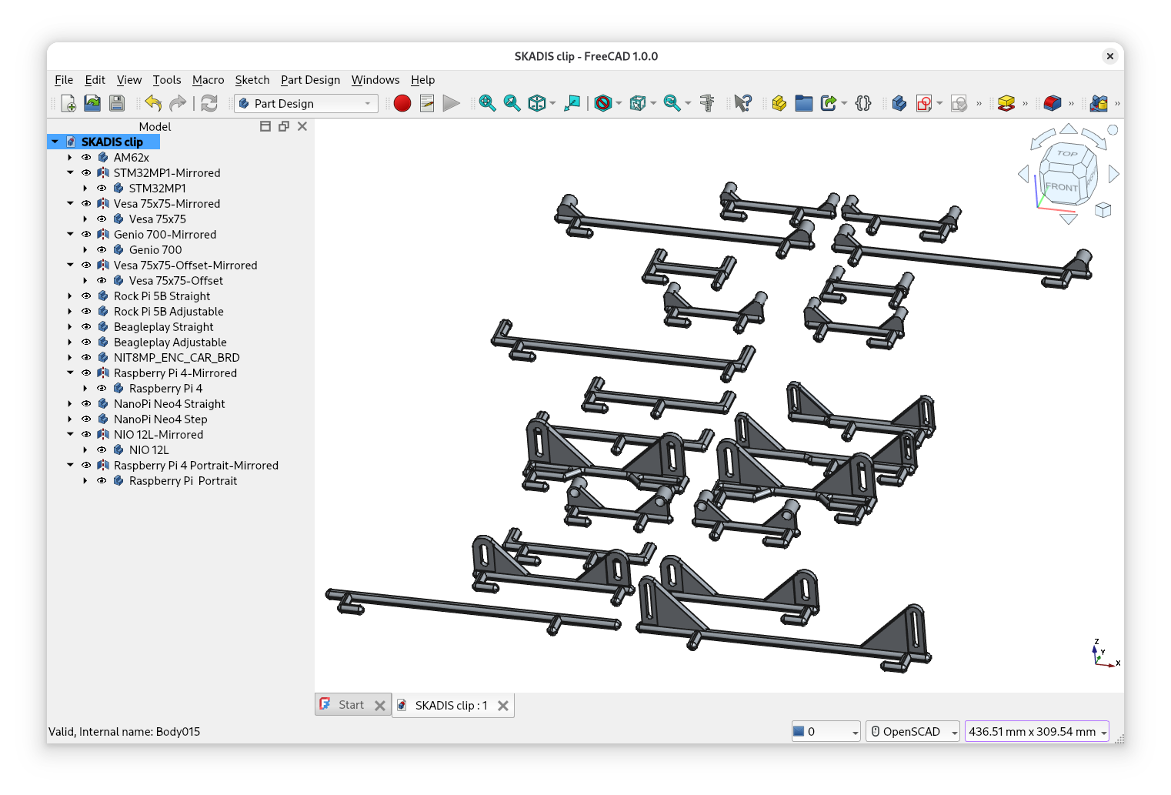The height and width of the screenshot is (795, 1171).
Task: Click the Create Part yellow block icon
Action: point(779,103)
